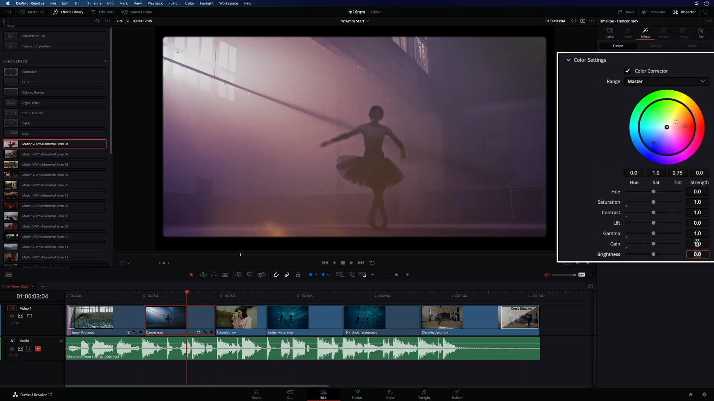Viewport: 714px width, 401px height.
Task: Select the Snapping magnet icon in toolbar
Action: coord(276,275)
